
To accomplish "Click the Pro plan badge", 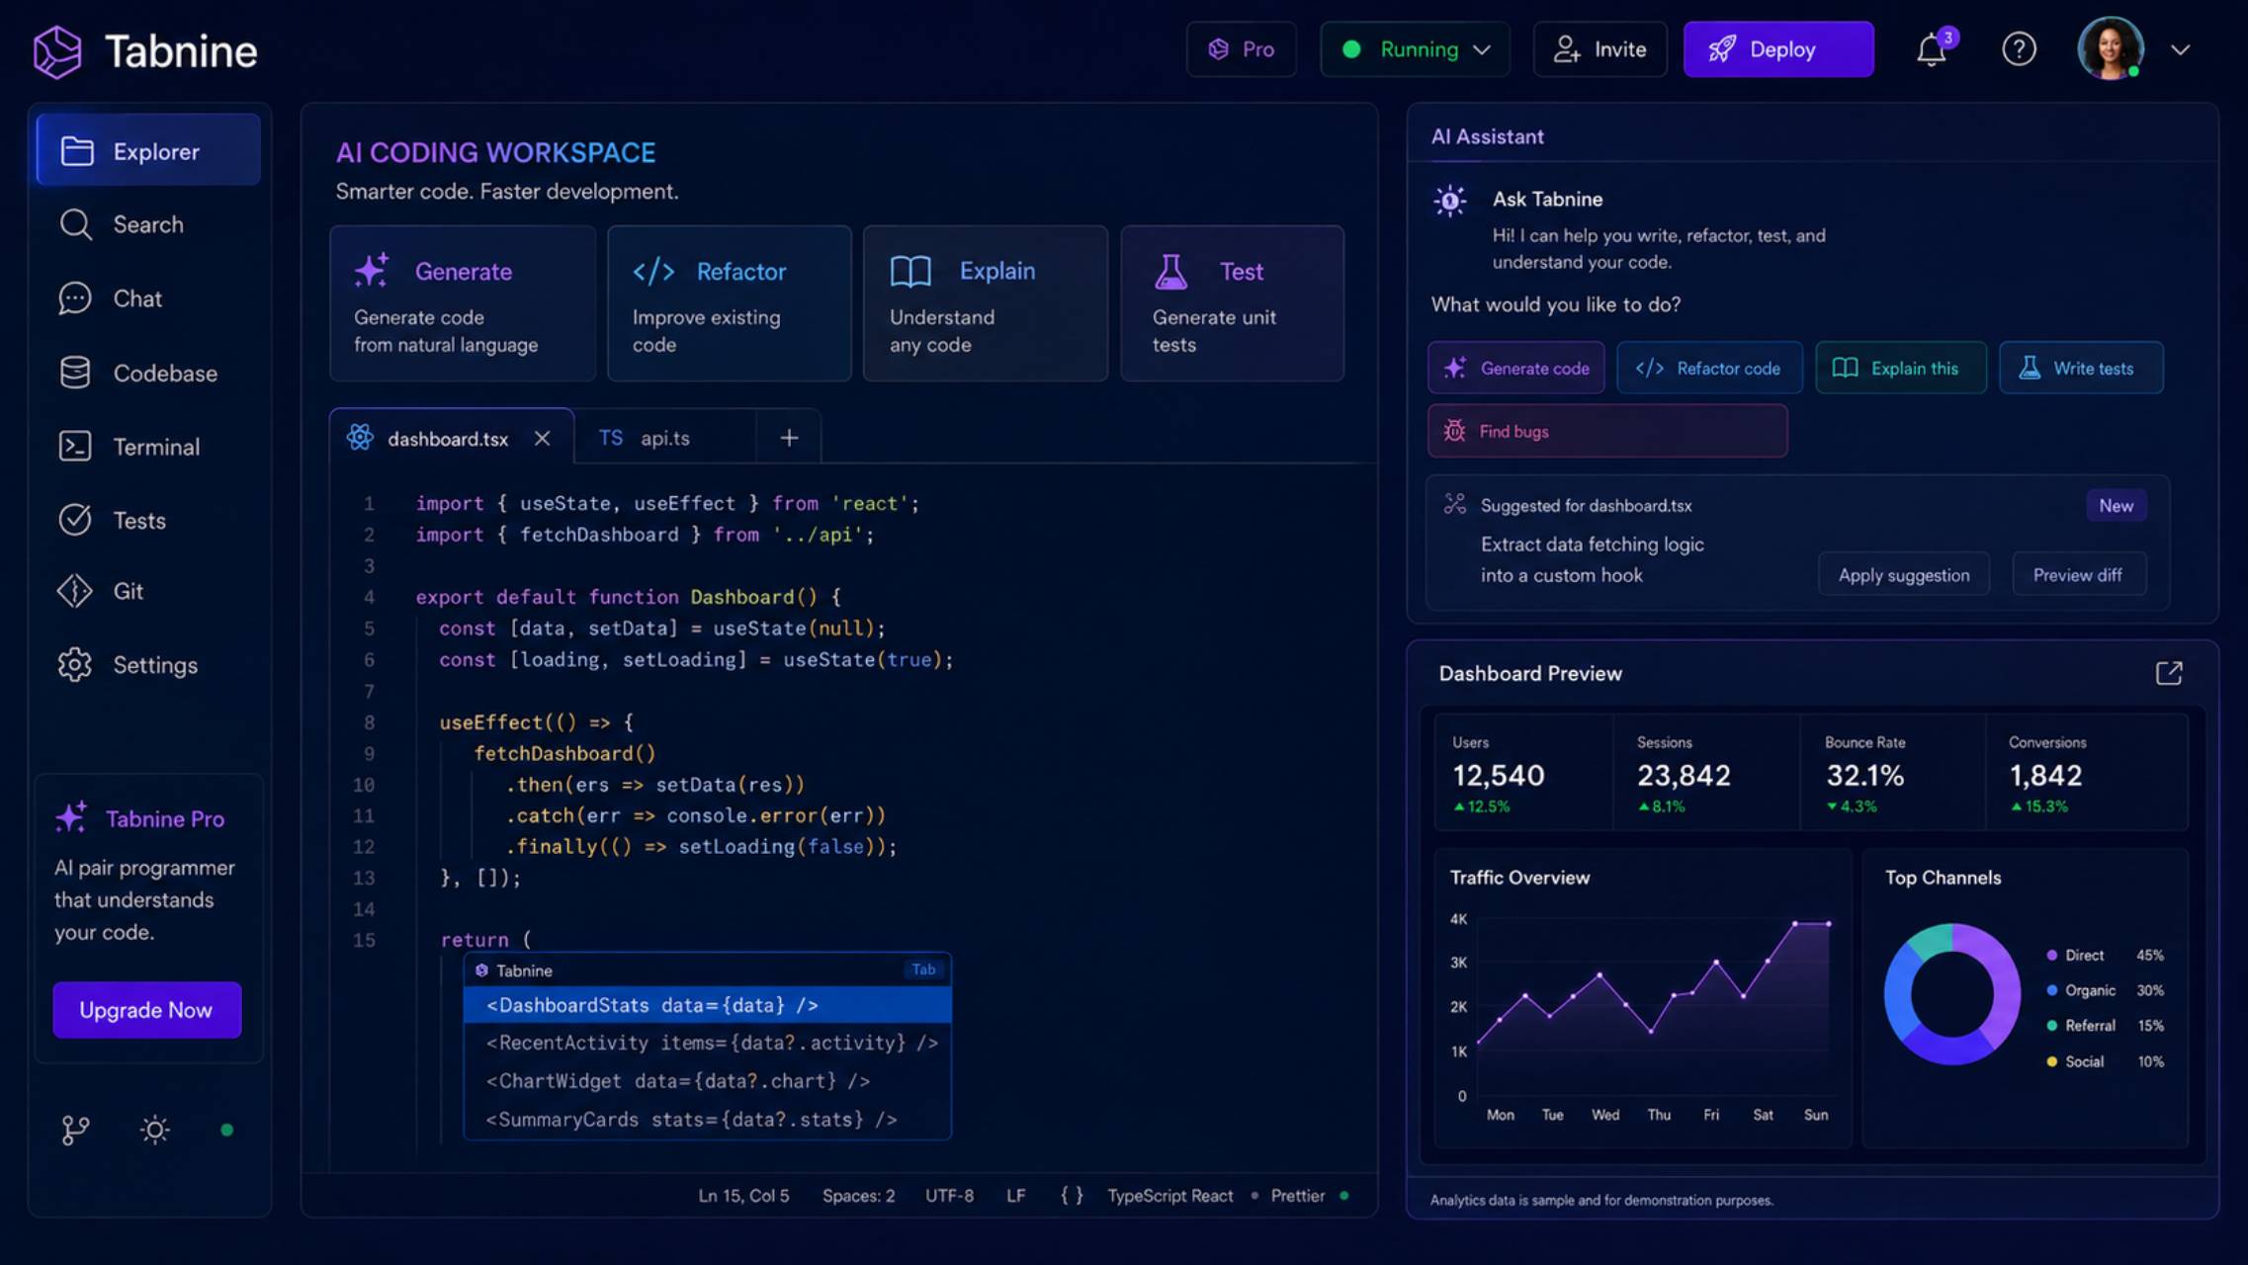I will (1241, 49).
